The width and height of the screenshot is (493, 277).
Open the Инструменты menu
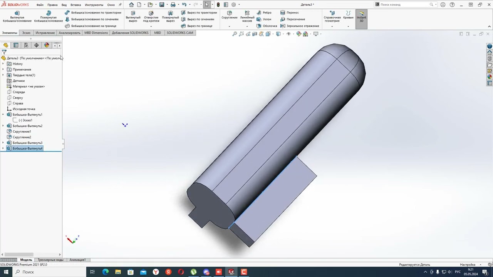(94, 5)
